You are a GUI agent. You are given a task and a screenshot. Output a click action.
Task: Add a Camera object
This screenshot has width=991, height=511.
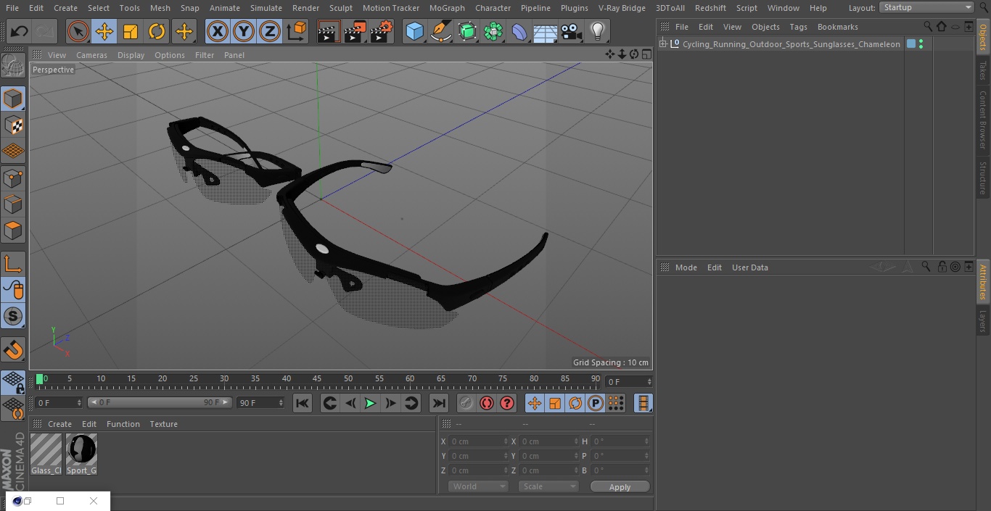click(571, 32)
